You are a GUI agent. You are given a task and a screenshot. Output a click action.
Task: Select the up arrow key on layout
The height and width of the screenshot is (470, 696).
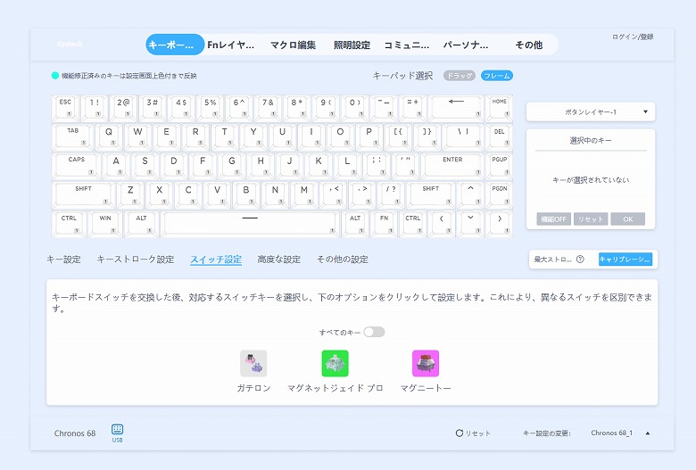coord(470,194)
